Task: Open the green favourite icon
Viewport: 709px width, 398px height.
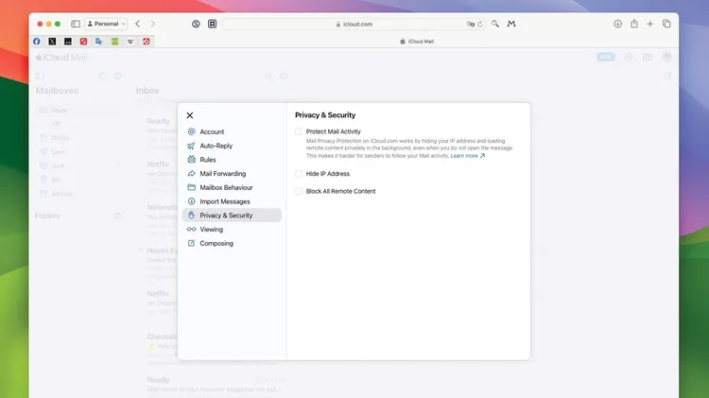Action: point(114,42)
